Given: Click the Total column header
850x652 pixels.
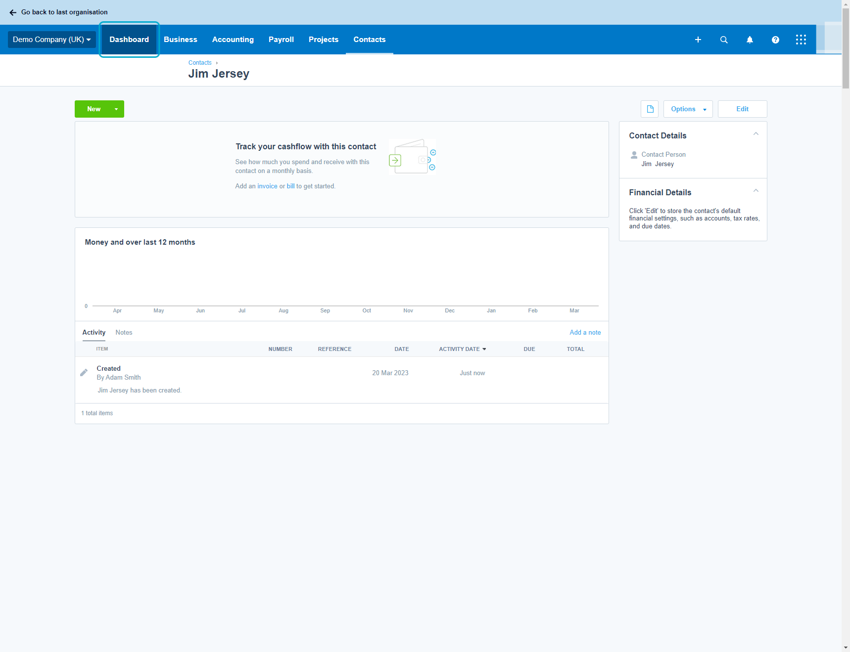Looking at the screenshot, I should point(575,349).
